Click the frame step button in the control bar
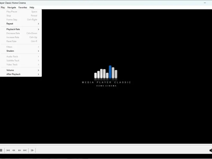The image size is (212, 159). (32, 150)
